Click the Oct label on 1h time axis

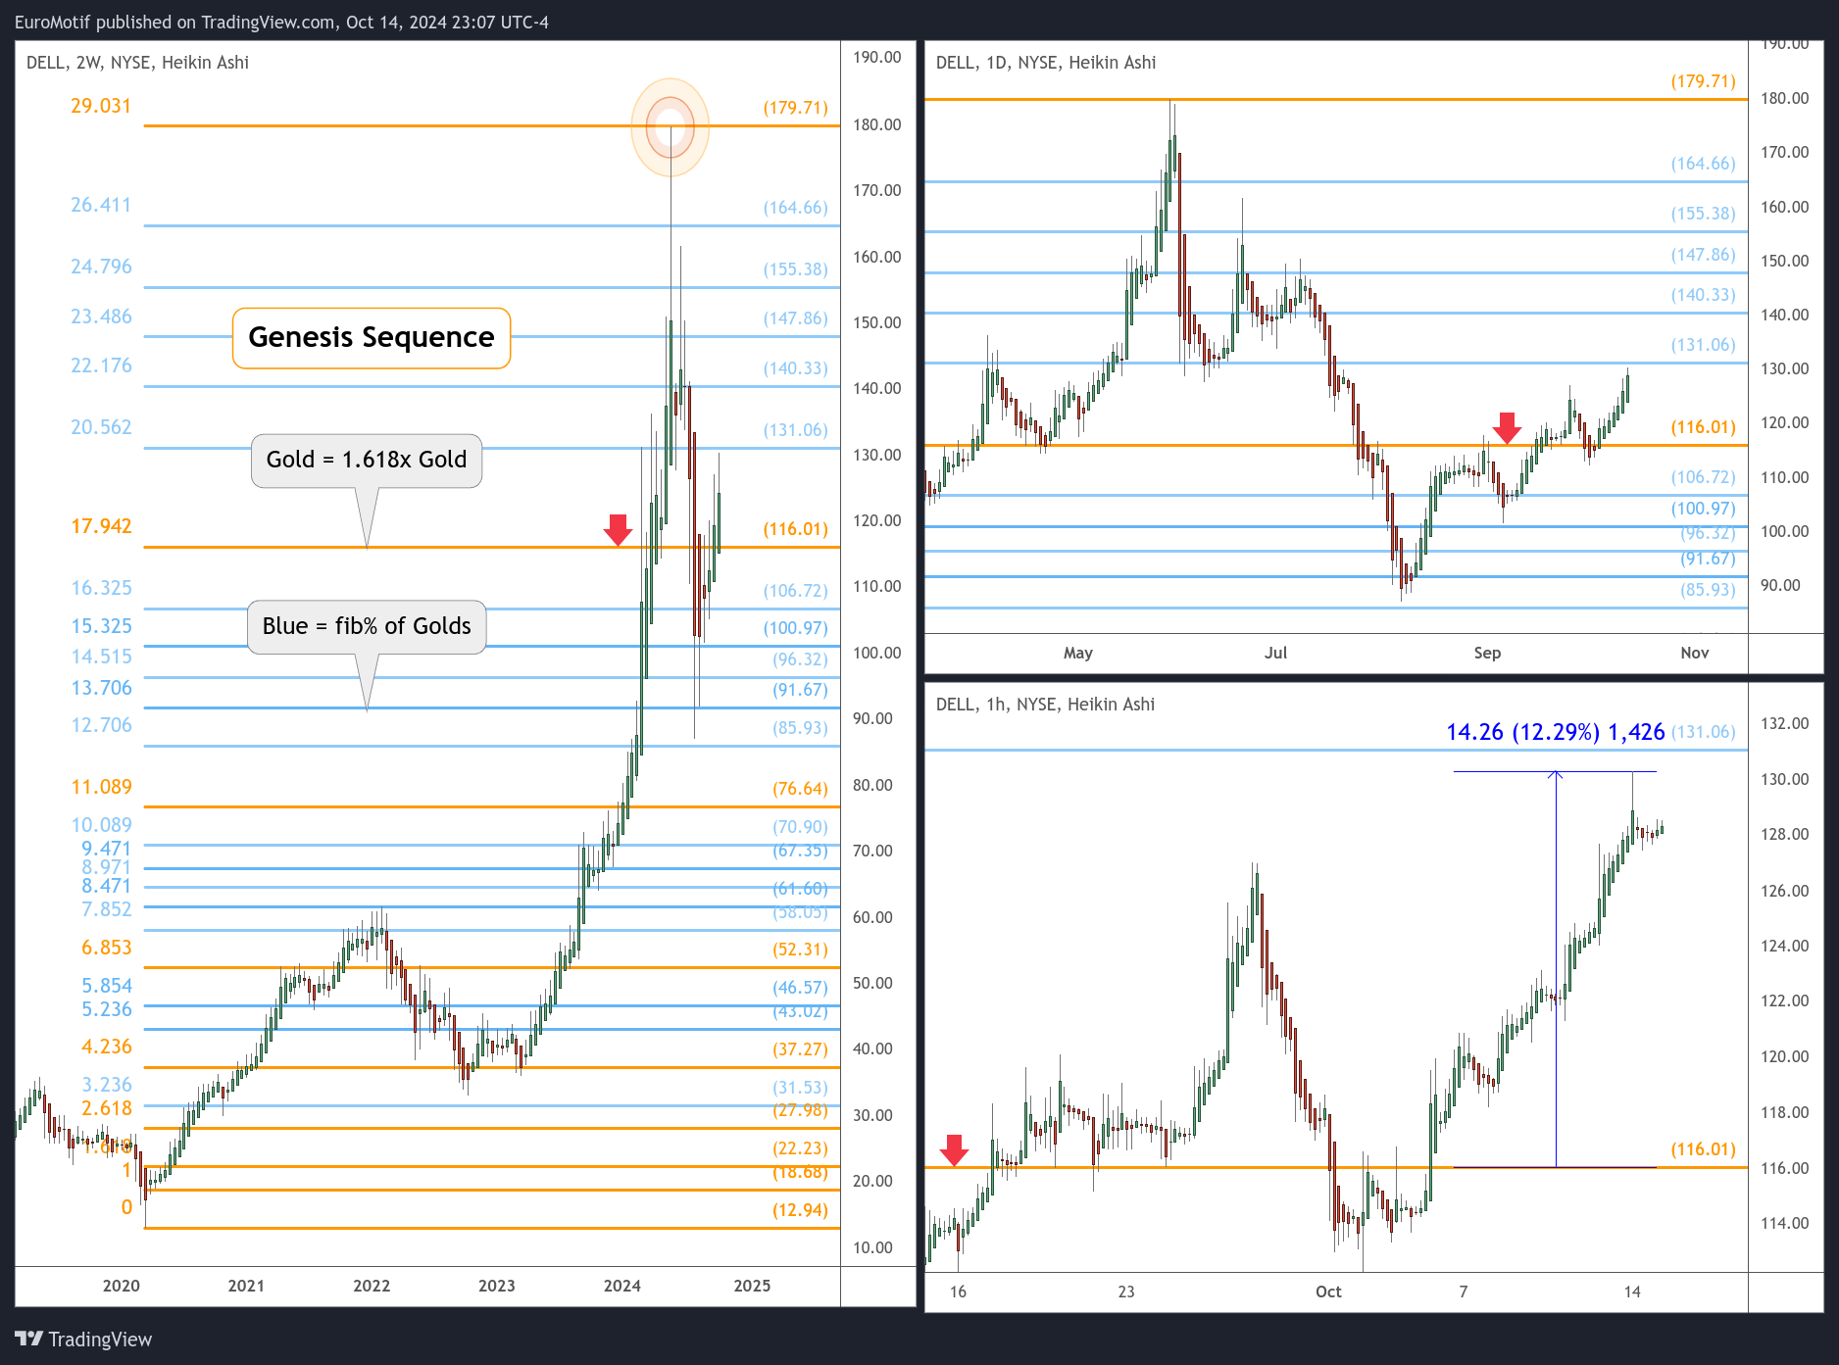pos(1328,1292)
